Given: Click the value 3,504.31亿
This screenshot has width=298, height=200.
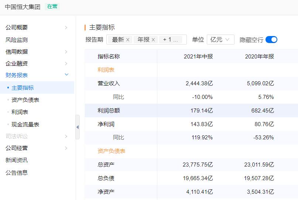Looking at the screenshot, I should point(260,192).
